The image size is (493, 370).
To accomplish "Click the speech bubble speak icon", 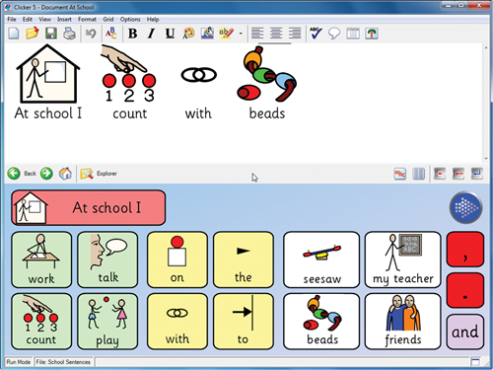I will (x=334, y=34).
